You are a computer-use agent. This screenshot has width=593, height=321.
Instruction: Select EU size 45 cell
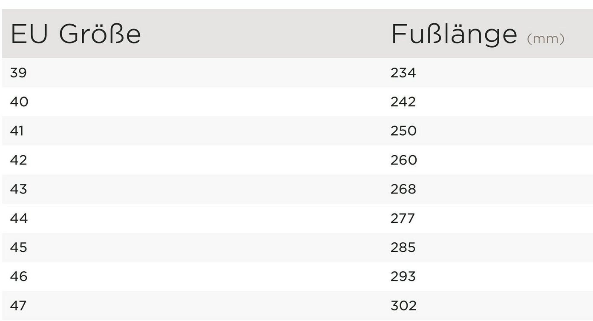tap(19, 247)
